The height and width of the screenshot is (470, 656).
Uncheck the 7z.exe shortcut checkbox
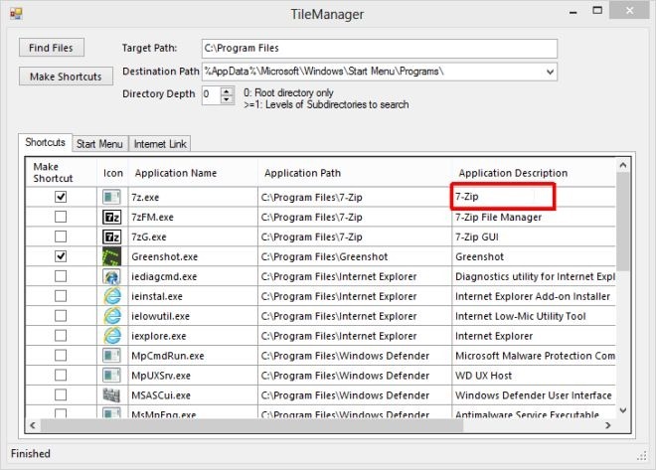[x=61, y=197]
